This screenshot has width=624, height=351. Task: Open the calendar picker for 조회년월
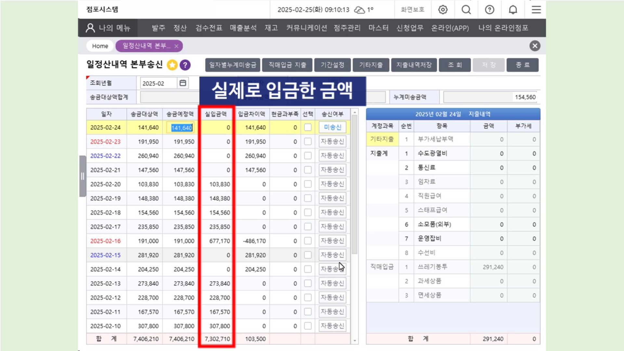[x=183, y=83]
